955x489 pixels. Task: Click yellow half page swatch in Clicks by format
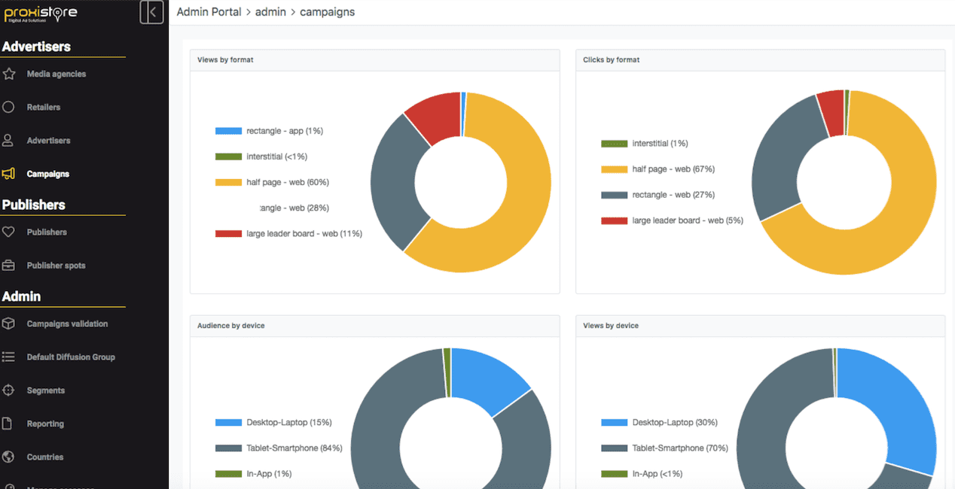[614, 169]
